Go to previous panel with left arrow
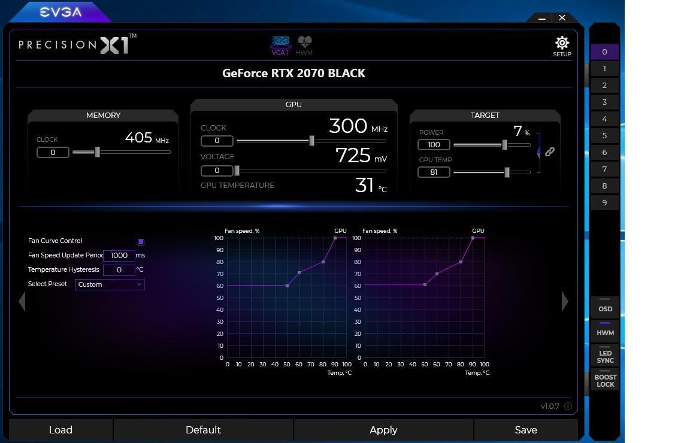The image size is (690, 443). [x=22, y=301]
